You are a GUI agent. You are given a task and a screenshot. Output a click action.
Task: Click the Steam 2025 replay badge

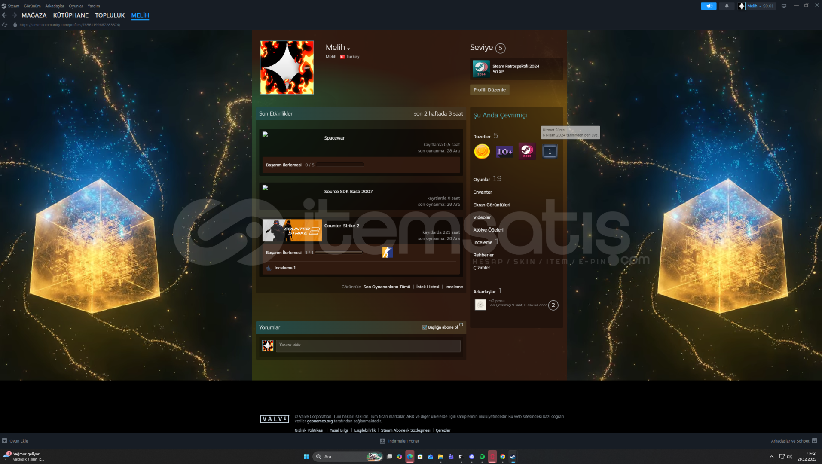527,151
